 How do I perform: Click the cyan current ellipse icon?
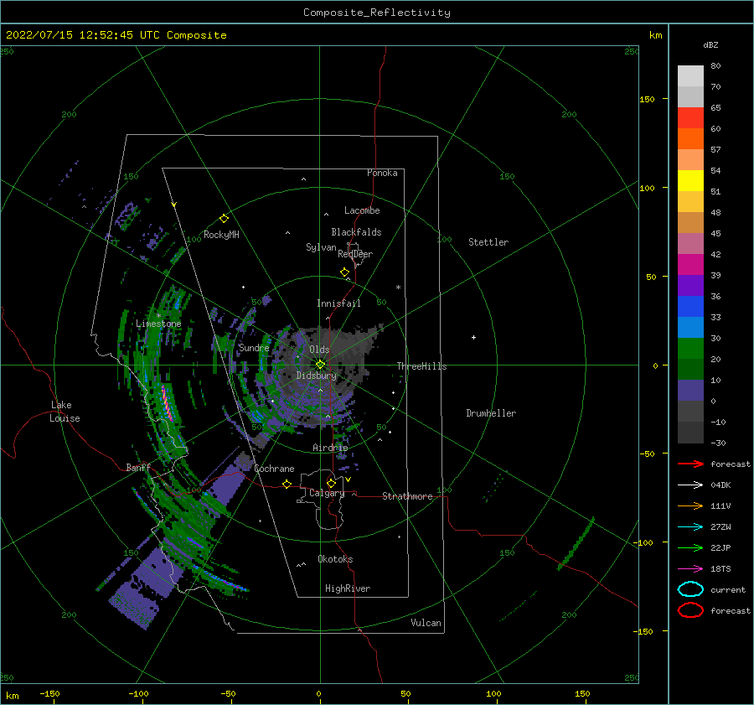click(x=690, y=589)
